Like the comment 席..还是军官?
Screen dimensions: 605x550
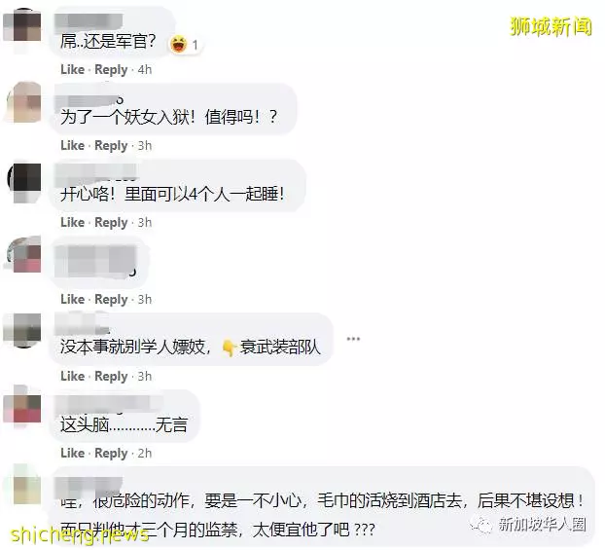(x=73, y=69)
